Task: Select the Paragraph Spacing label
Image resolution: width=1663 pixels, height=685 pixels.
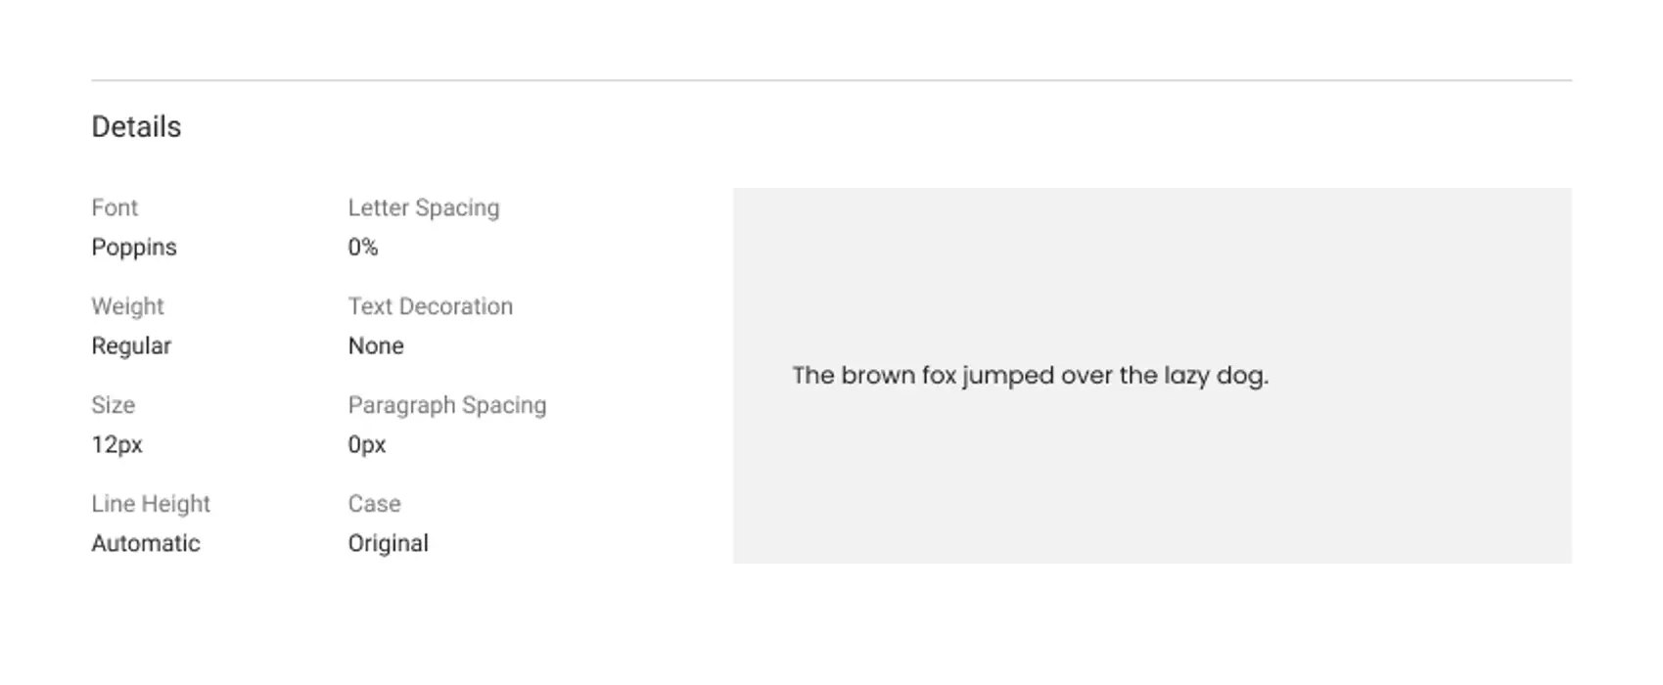Action: (447, 405)
